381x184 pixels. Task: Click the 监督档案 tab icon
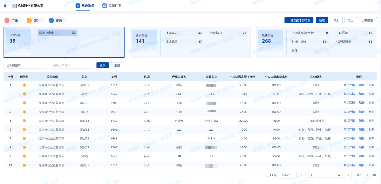point(105,5)
